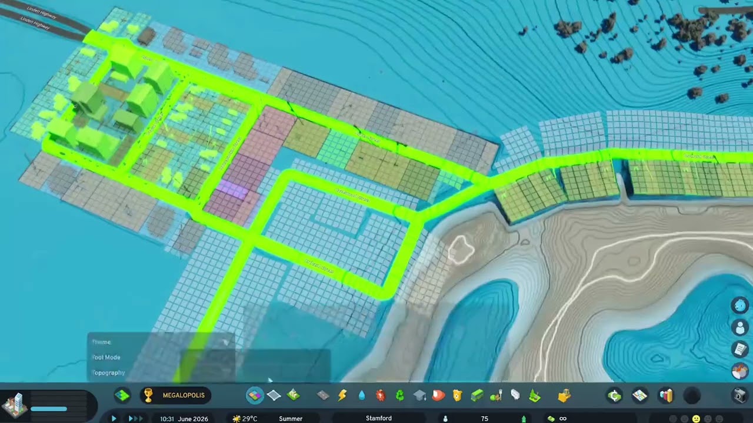Click the play simulation button
The image size is (753, 423).
114,418
